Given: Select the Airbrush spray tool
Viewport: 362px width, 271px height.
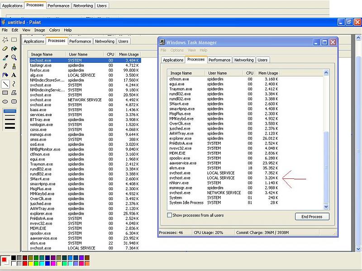Looking at the screenshot, I should coord(5,75).
